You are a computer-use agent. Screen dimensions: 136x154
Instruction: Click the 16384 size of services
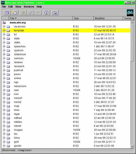(76, 58)
